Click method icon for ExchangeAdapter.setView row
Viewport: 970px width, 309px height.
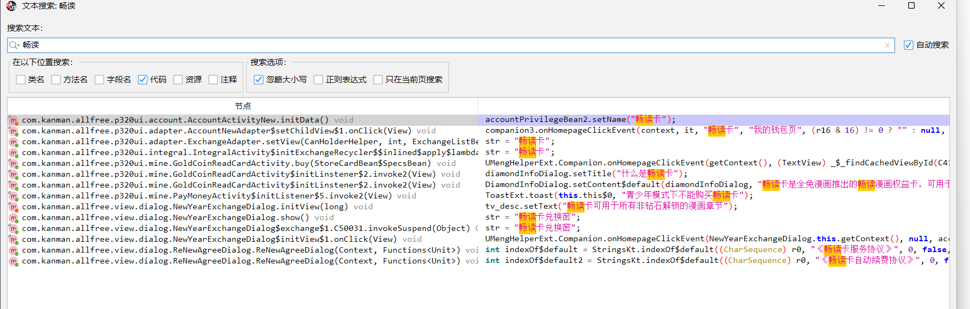(14, 141)
